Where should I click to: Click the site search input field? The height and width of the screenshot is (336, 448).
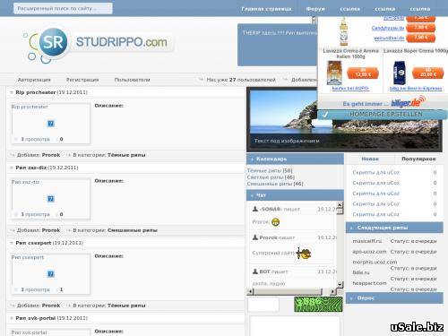point(63,8)
